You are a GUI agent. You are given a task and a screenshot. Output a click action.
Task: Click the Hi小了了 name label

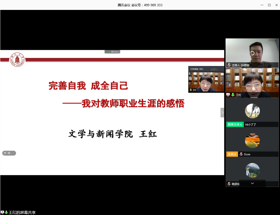click(250, 125)
